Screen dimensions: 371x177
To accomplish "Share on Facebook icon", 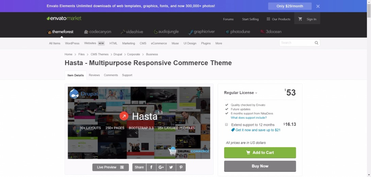I will [x=151, y=167].
